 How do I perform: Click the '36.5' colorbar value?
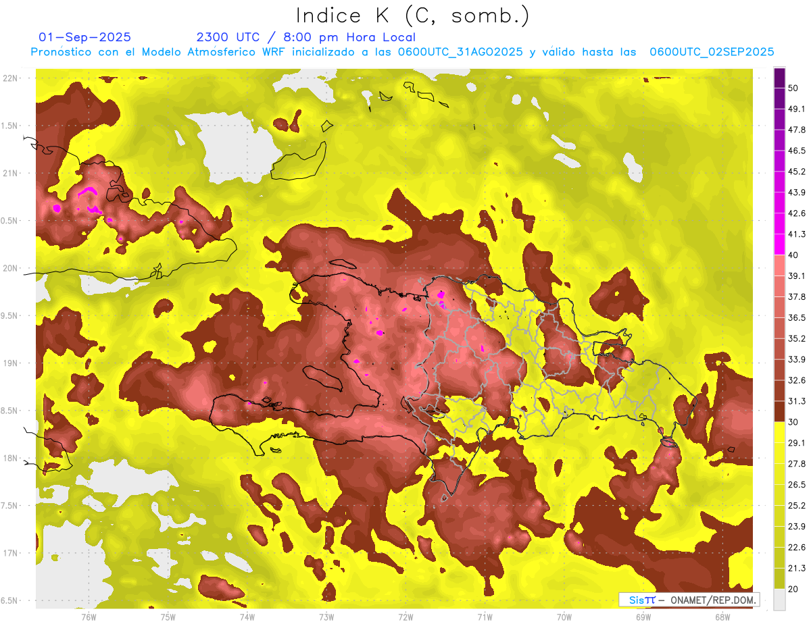[796, 317]
